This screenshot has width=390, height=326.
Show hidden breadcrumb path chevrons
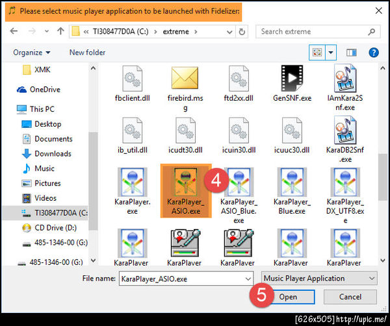(x=86, y=32)
